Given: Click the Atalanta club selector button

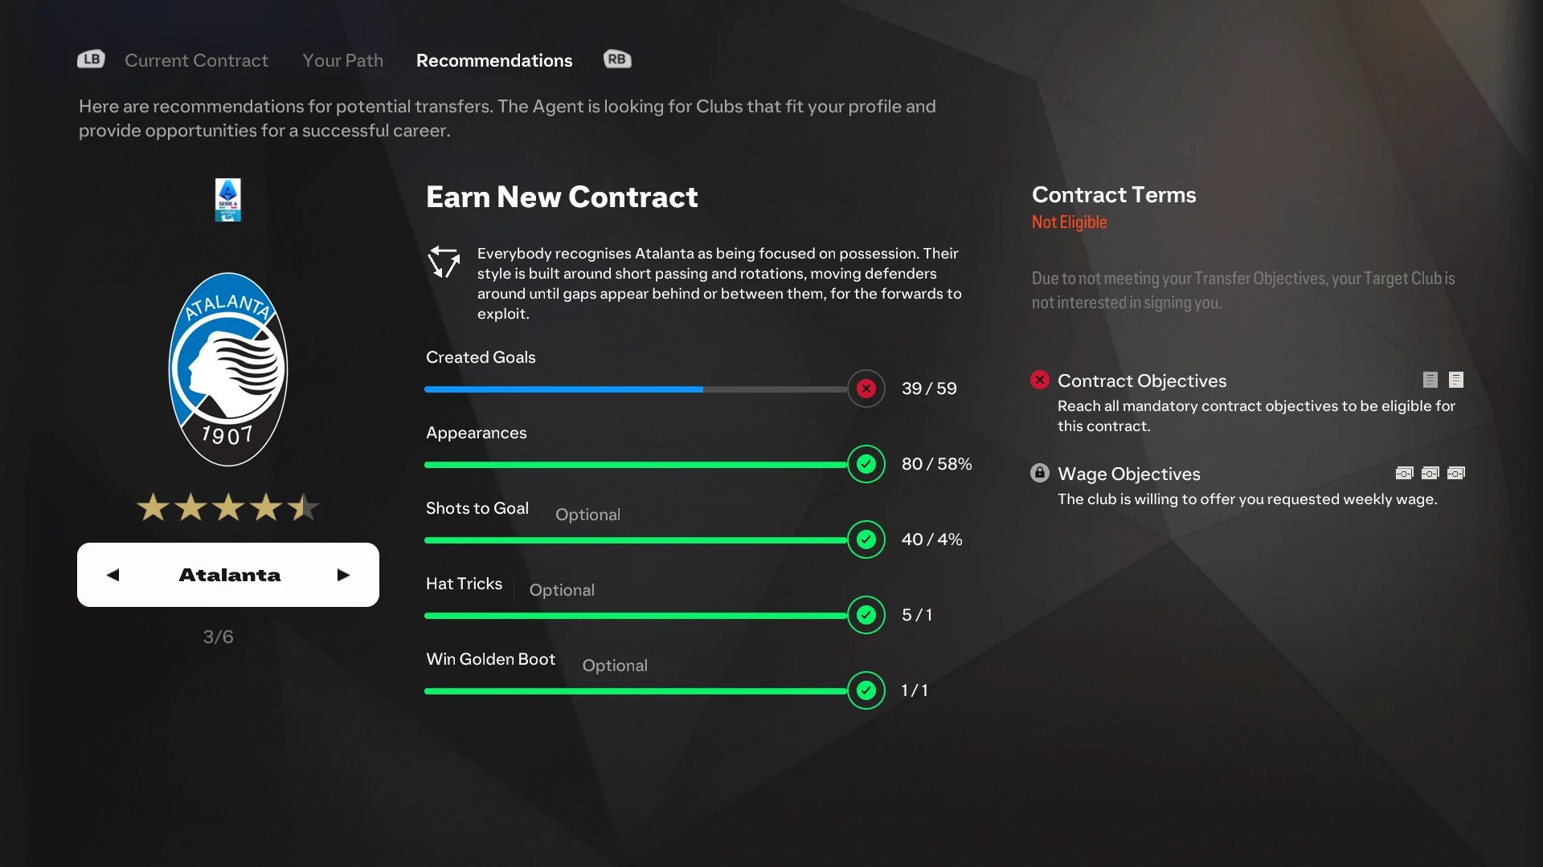Looking at the screenshot, I should 228,575.
